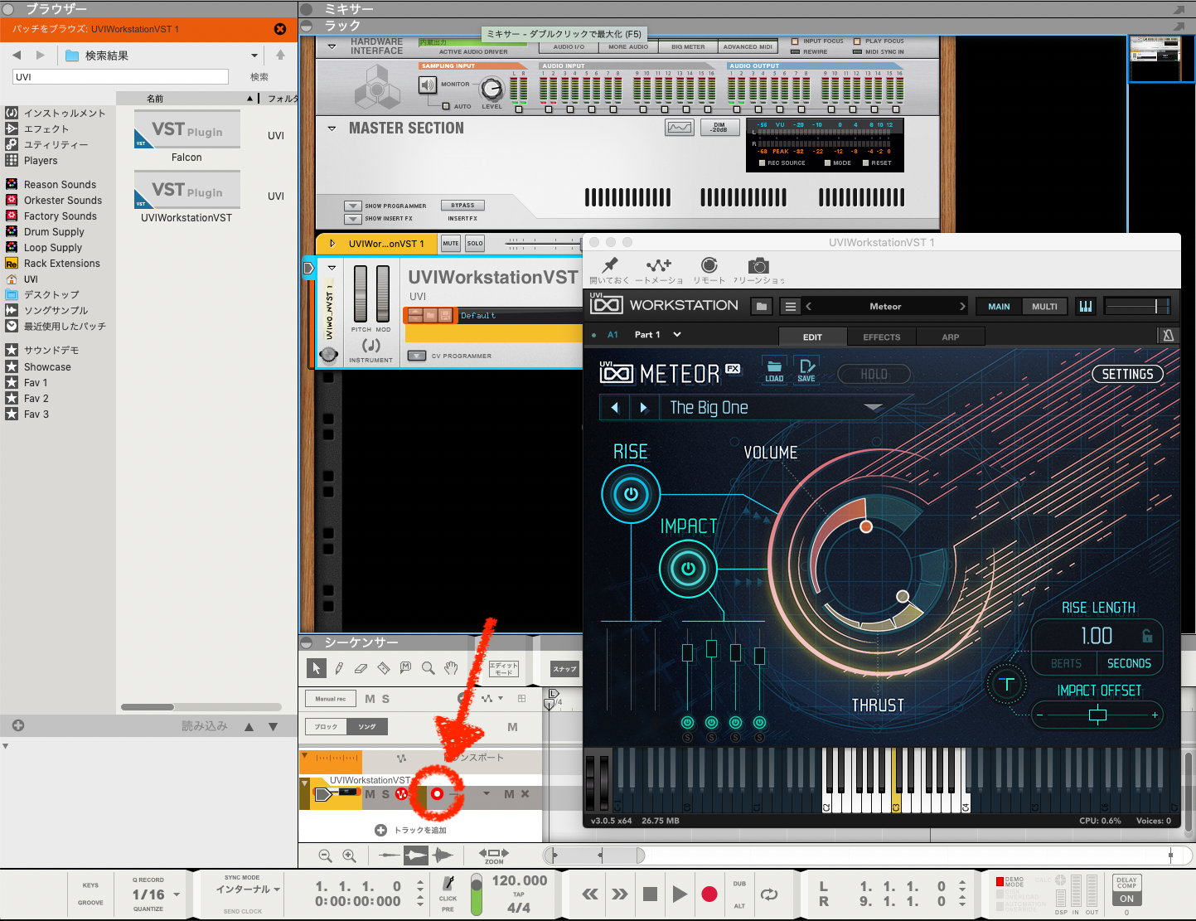Toggle the RISE power button
The width and height of the screenshot is (1196, 921).
pos(631,495)
